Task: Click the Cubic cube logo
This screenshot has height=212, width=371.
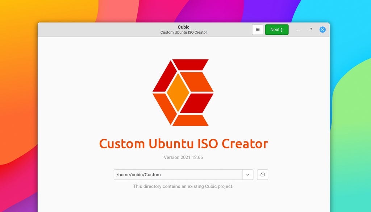Action: pos(183,92)
